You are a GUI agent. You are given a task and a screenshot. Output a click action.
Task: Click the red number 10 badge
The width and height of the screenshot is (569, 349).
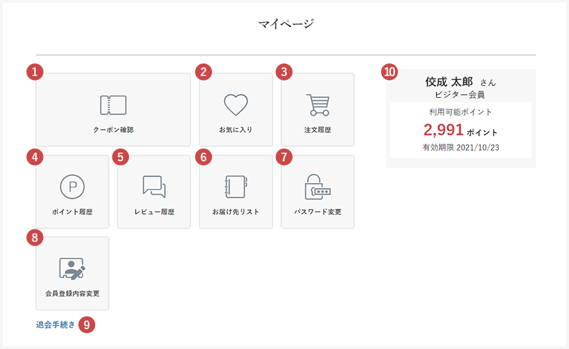390,71
